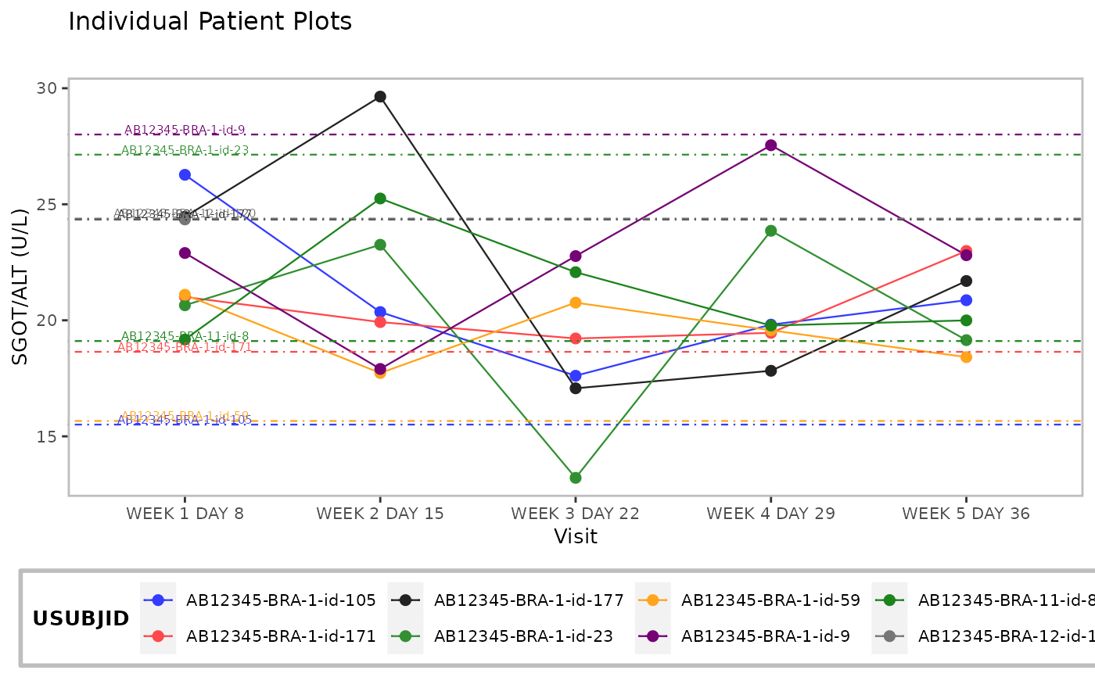This screenshot has height=677, width=1095.
Task: Select the red point at WEEK 5 DAY 36
Action: coord(966,251)
